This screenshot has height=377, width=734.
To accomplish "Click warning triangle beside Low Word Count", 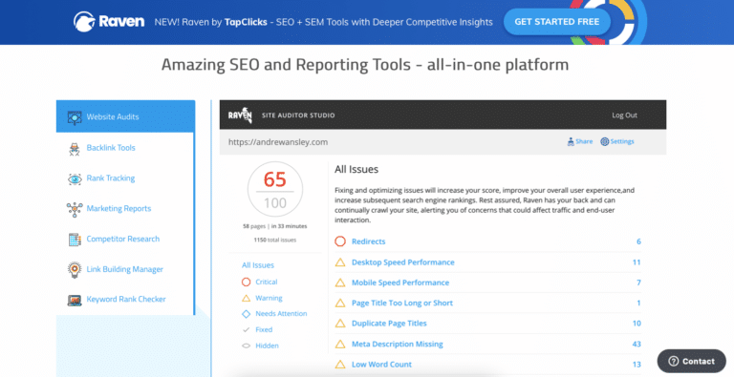I will 340,365.
